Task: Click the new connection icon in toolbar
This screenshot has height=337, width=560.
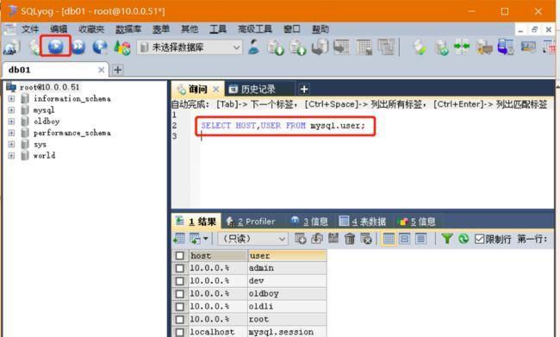Action: coord(11,47)
